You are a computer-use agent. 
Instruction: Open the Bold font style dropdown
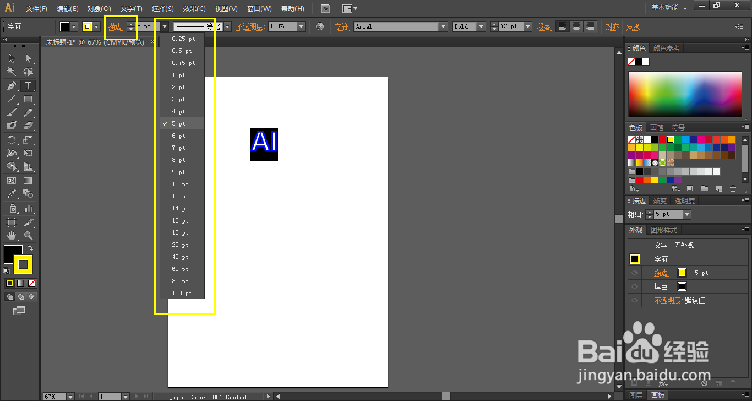(x=481, y=26)
